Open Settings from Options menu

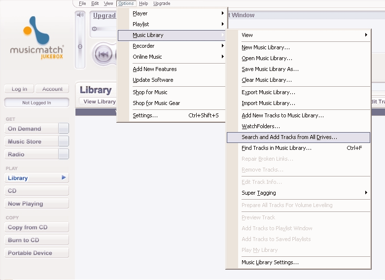172,115
